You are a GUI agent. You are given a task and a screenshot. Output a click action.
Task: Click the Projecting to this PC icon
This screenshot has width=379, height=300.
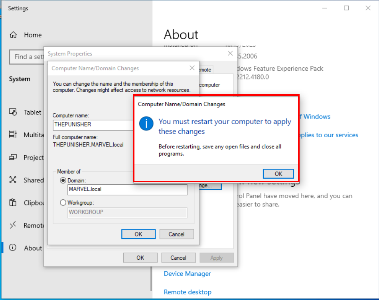(x=13, y=157)
